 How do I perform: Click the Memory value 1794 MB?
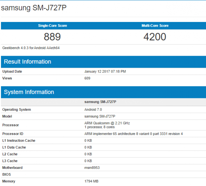tap(92, 181)
